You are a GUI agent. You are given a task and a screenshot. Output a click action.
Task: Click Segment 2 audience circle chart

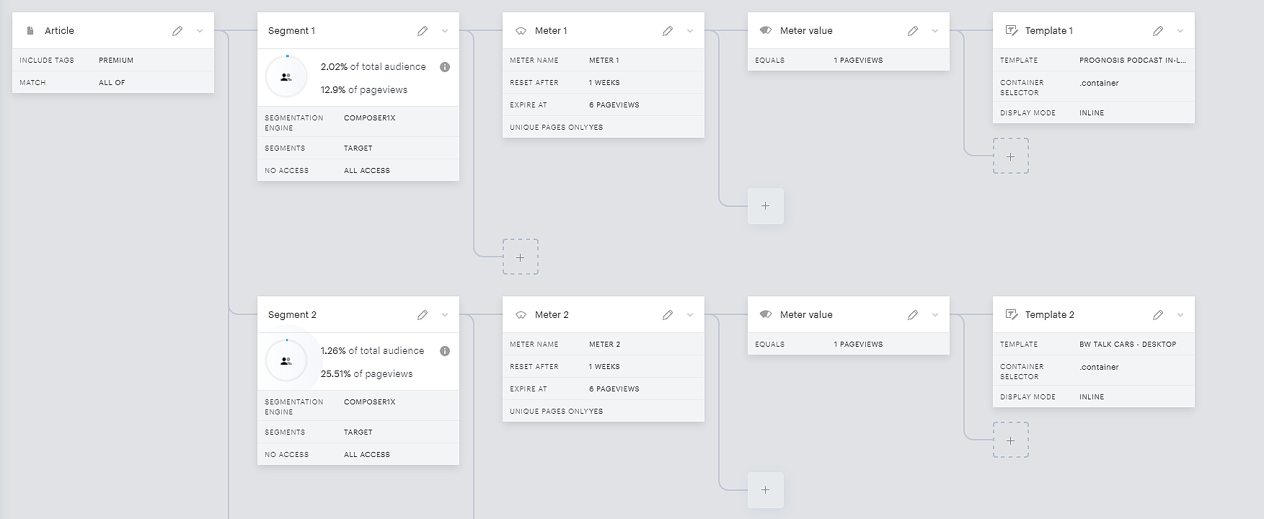pos(286,360)
